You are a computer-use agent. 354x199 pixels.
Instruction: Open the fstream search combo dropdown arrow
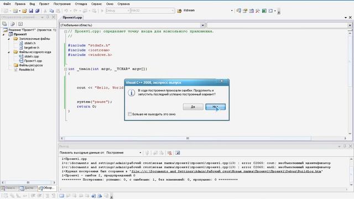[232, 11]
